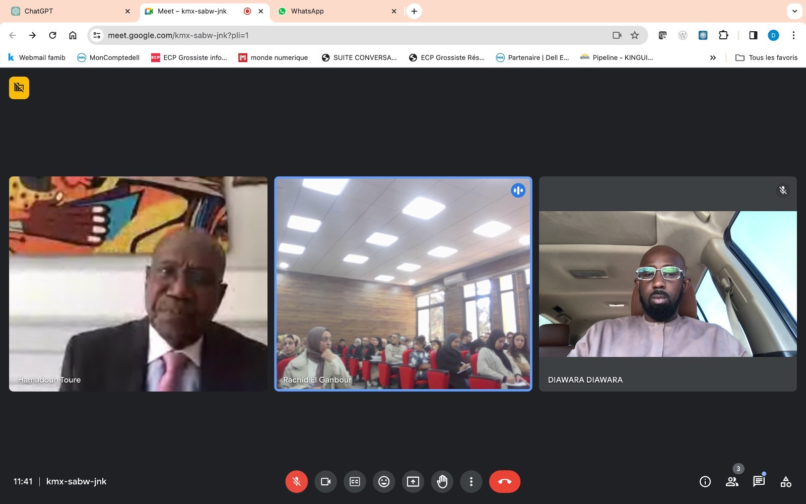This screenshot has width=806, height=504.
Task: Click the grey W extension icon
Action: click(683, 35)
